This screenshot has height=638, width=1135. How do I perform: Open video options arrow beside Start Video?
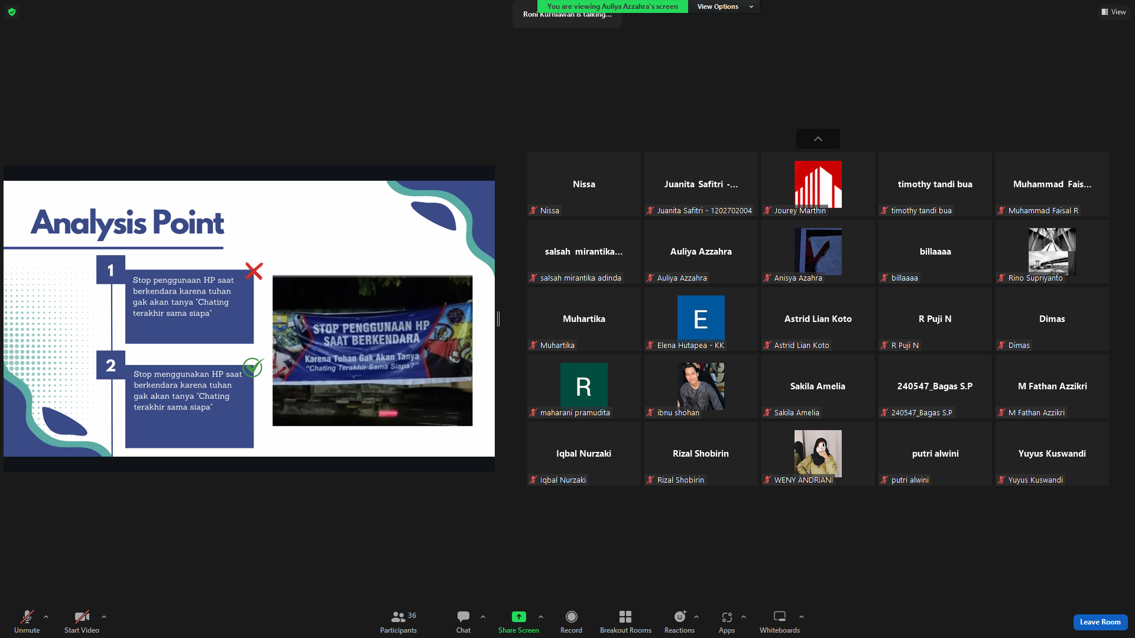[104, 617]
